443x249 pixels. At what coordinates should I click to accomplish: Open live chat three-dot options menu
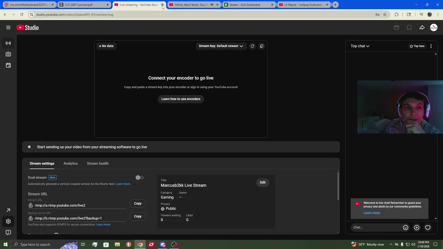(x=431, y=46)
